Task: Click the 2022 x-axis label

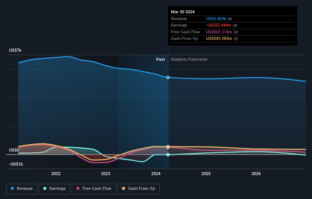Action: (x=56, y=174)
